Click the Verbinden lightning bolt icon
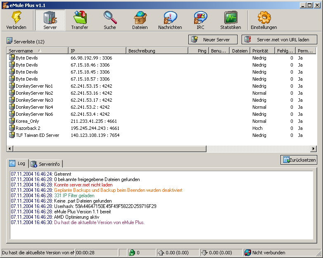The image size is (323, 258). point(16,17)
